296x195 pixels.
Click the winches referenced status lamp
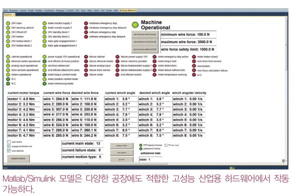[x=44, y=65]
